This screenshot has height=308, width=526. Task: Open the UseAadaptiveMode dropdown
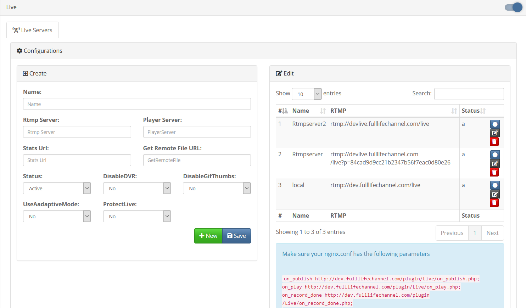point(57,216)
